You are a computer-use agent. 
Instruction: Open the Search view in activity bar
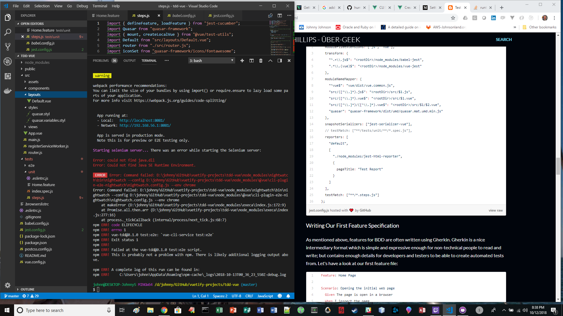(8, 32)
